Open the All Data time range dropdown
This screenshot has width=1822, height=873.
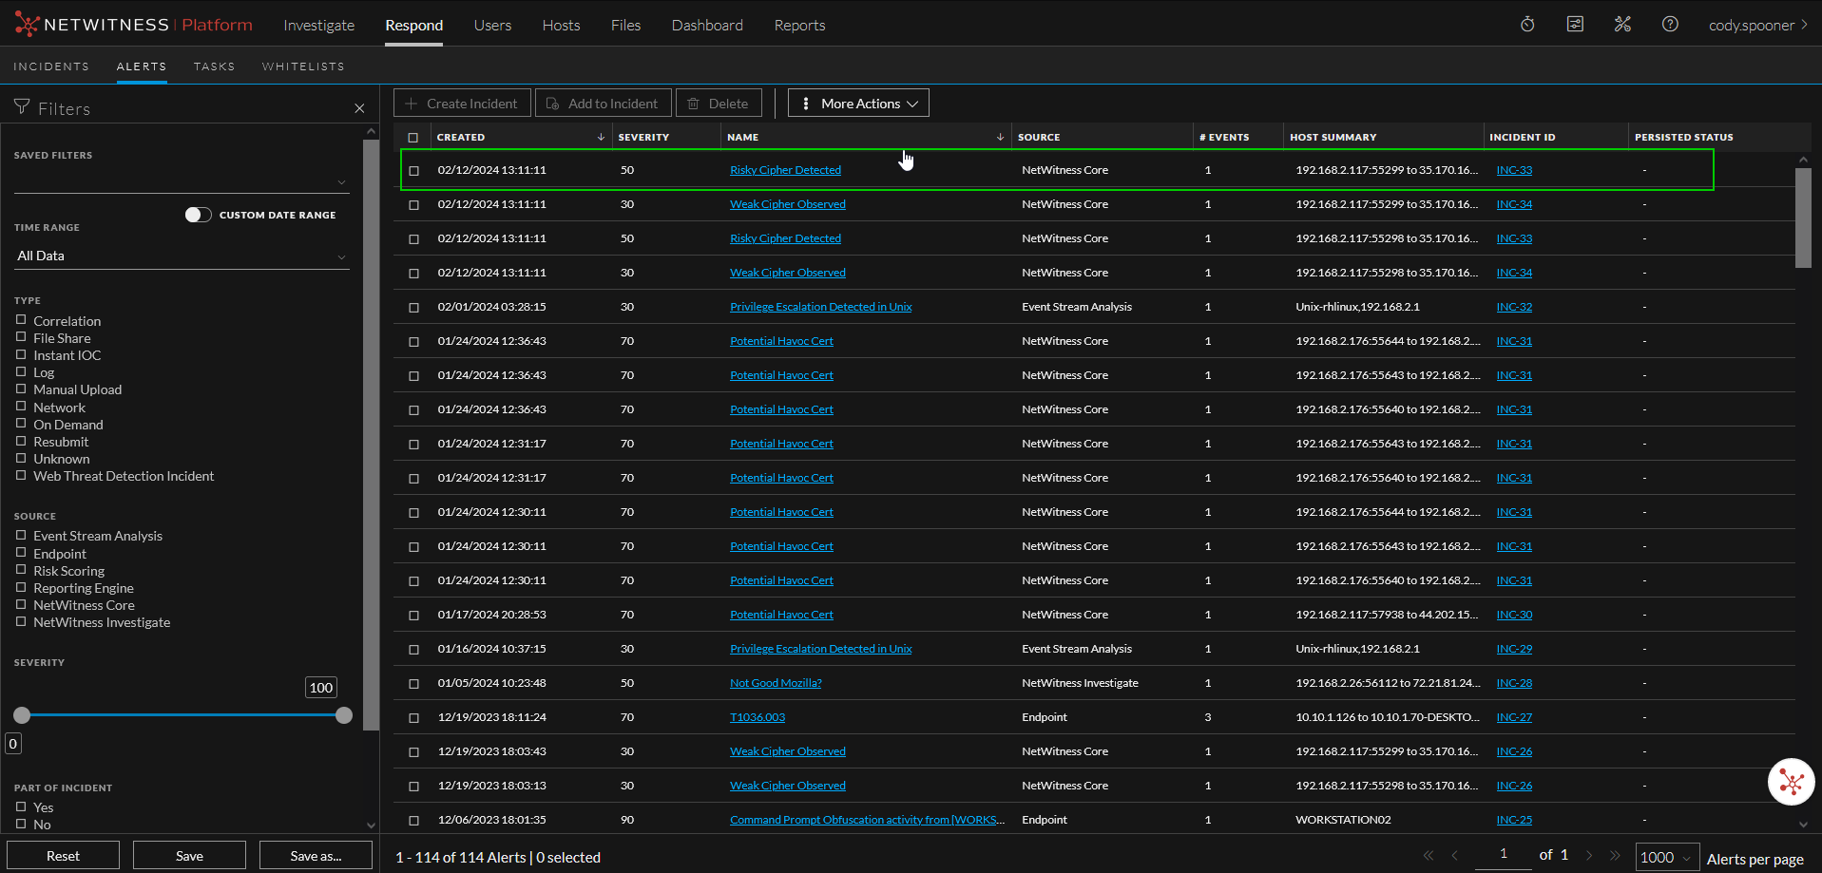click(182, 256)
